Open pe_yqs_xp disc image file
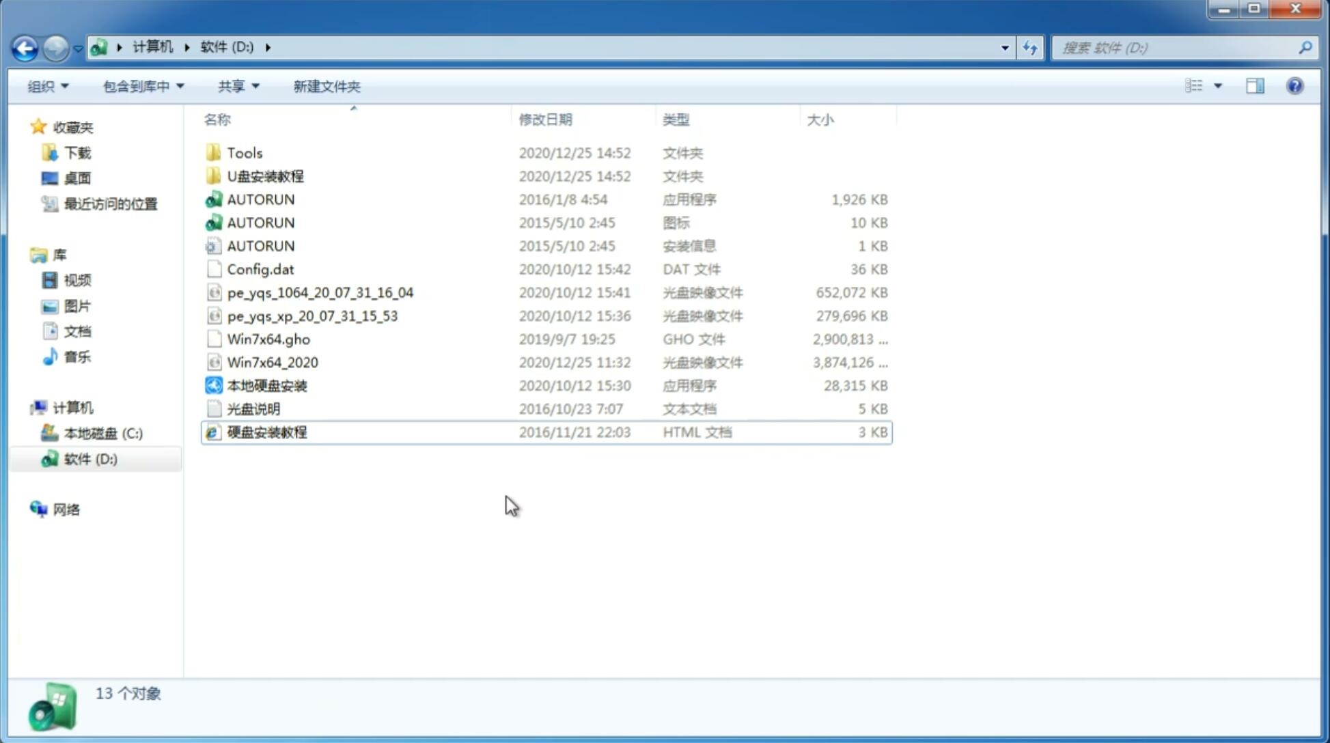This screenshot has width=1330, height=743. [x=312, y=315]
